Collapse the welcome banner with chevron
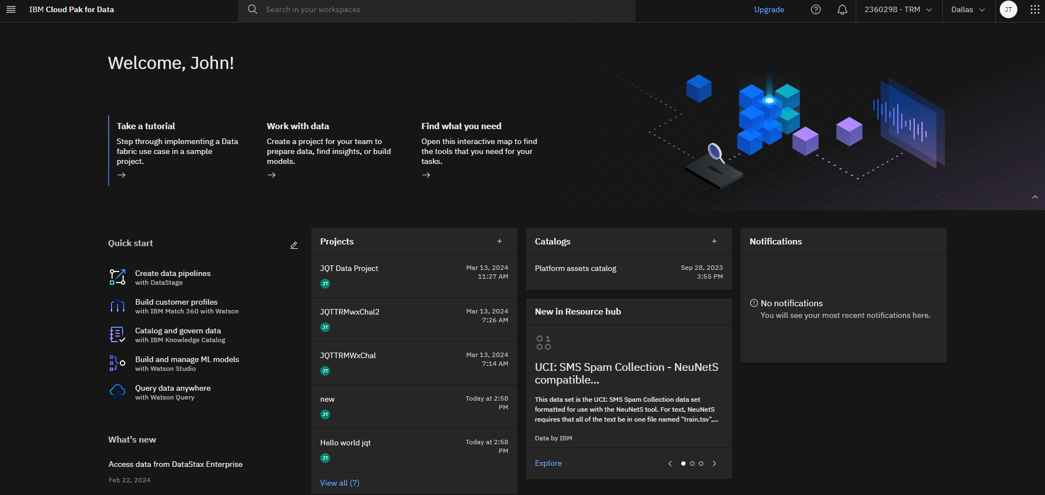Screen dimensions: 1045x495 [1035, 197]
